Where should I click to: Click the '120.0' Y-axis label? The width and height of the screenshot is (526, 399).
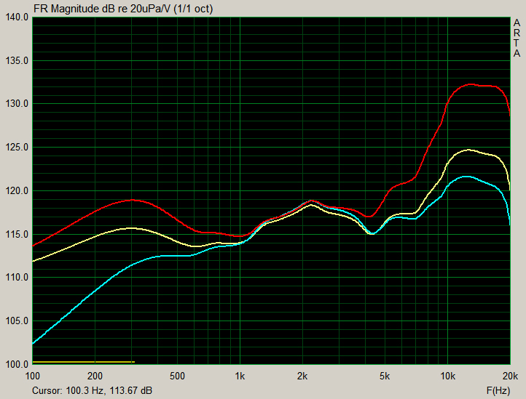coord(17,191)
